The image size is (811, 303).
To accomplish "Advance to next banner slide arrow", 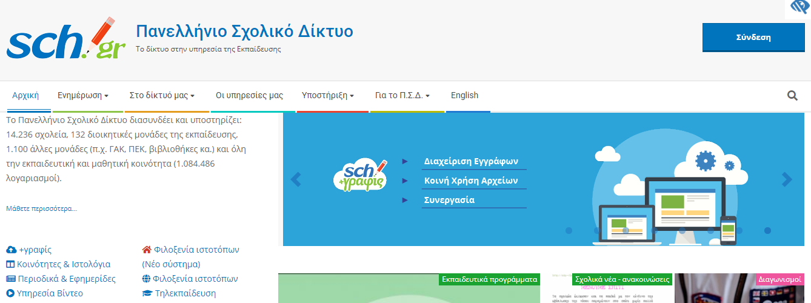I will pos(787,179).
